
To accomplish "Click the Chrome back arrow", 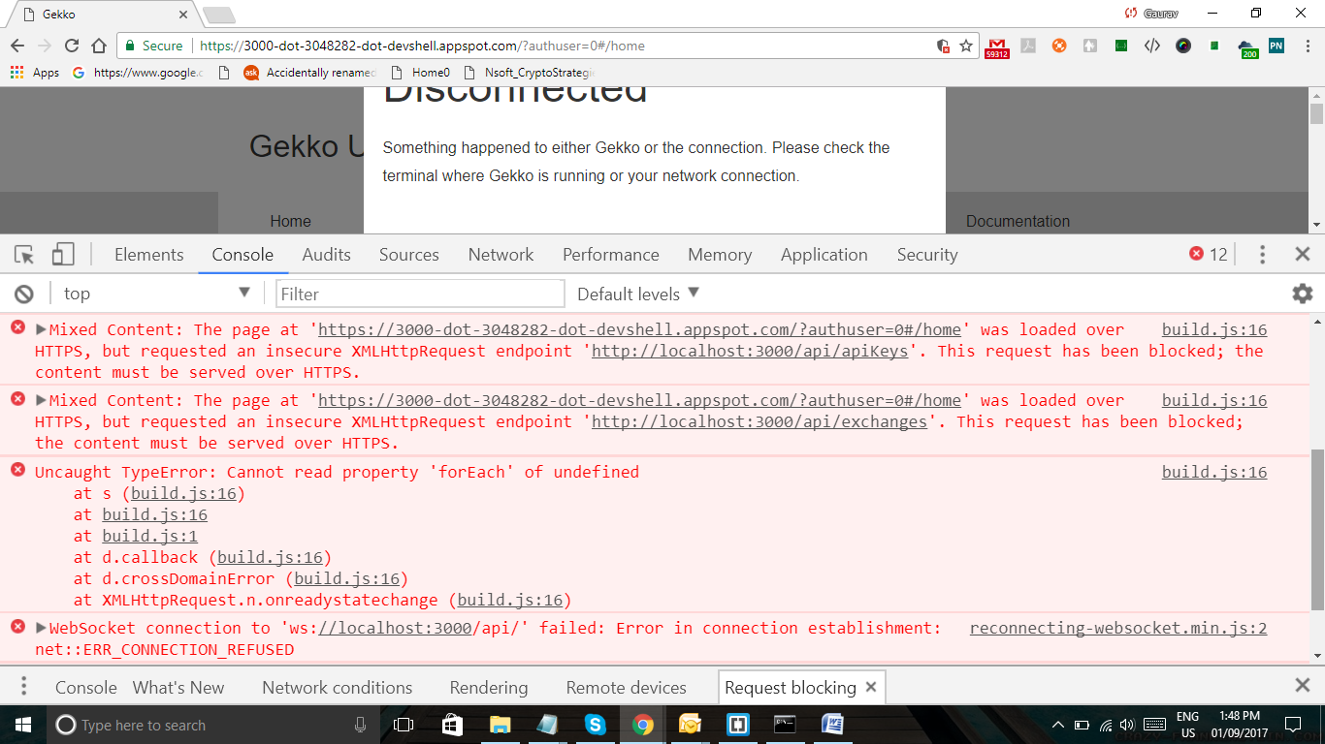I will (17, 46).
